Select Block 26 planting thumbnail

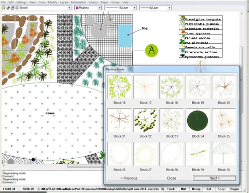(x=120, y=154)
